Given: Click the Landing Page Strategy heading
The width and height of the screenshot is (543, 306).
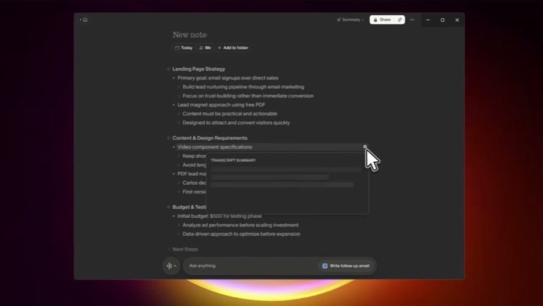Looking at the screenshot, I should [x=199, y=69].
